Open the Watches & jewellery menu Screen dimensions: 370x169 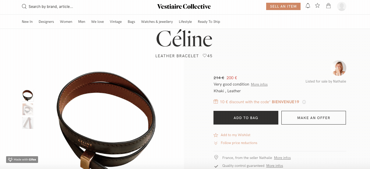point(157,22)
